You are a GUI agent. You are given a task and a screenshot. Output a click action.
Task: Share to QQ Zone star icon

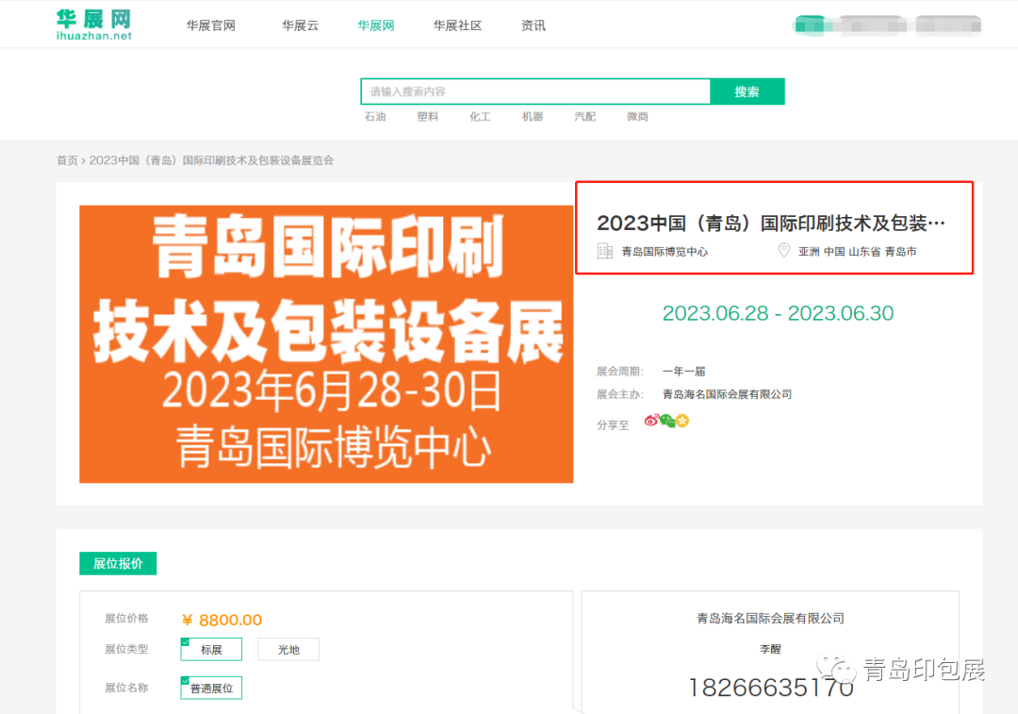682,421
